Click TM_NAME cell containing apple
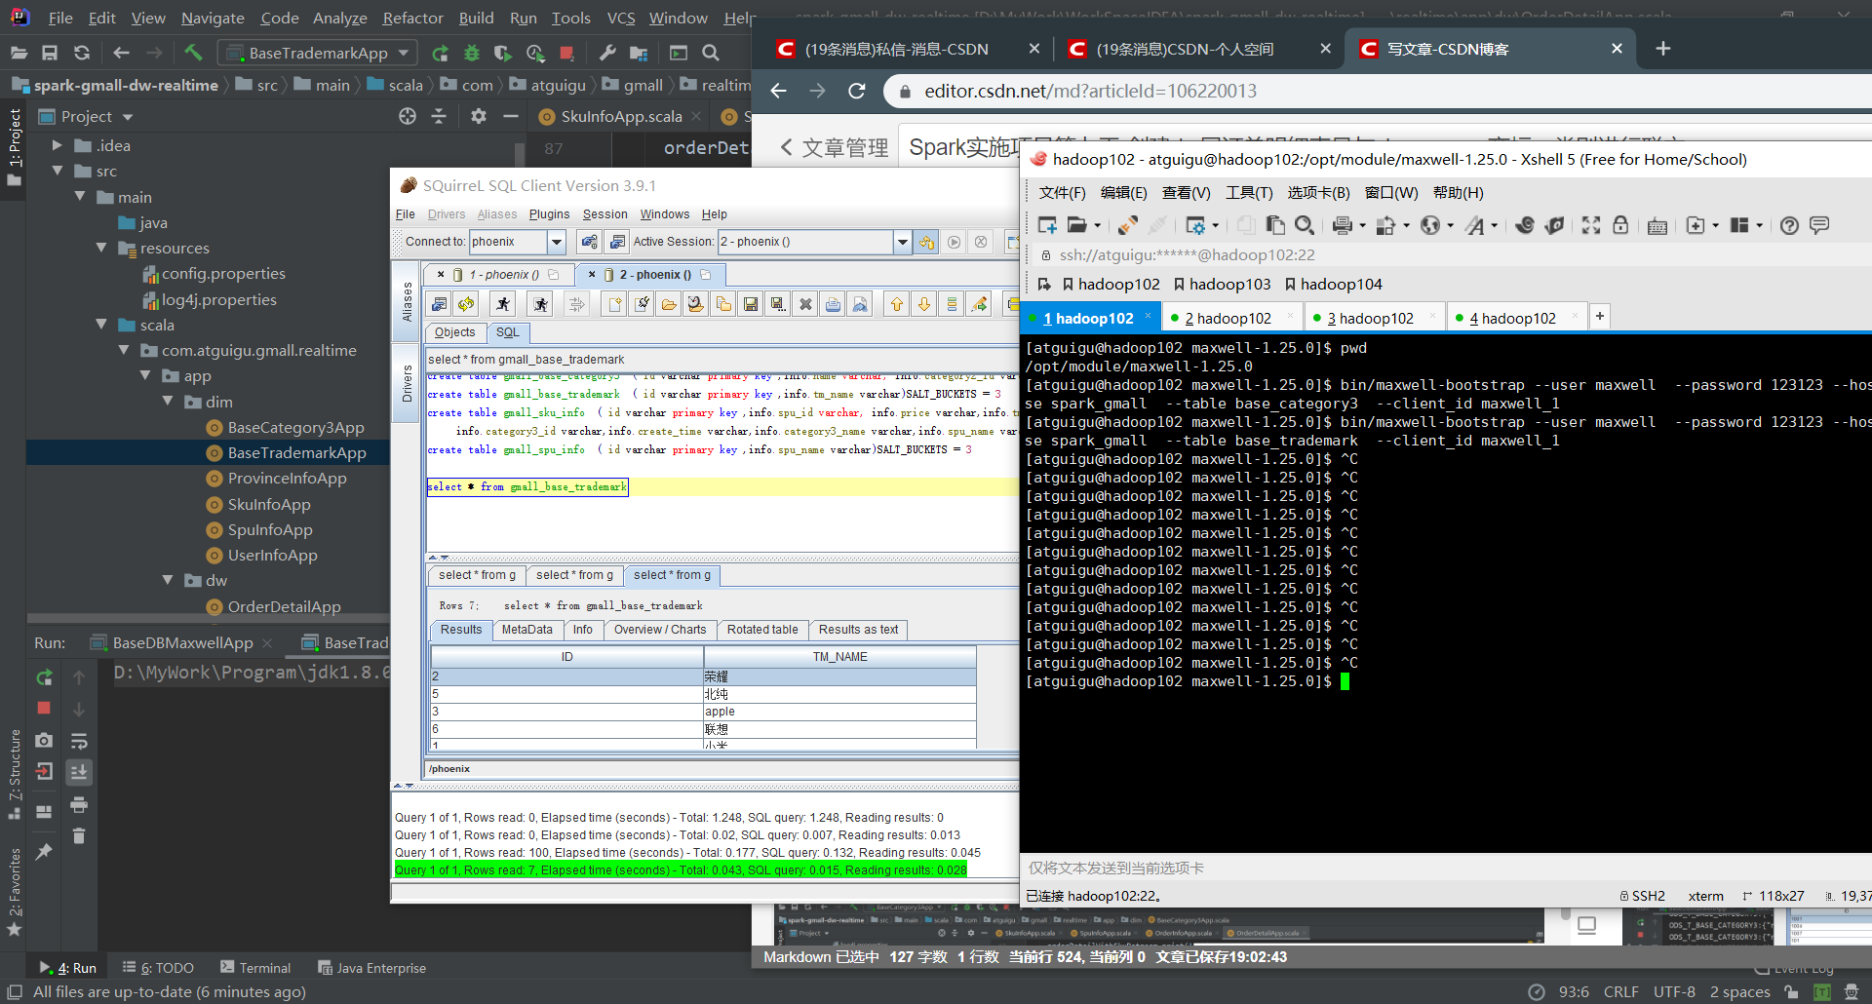1872x1004 pixels. [839, 712]
